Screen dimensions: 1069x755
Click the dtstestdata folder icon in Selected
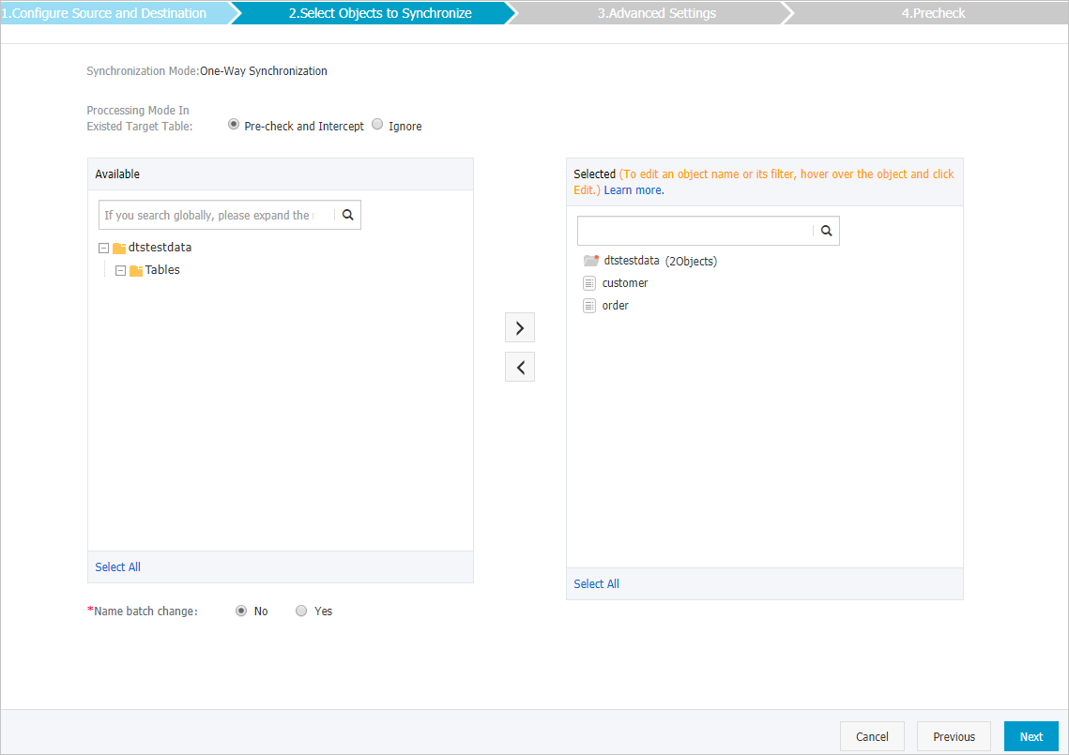(x=591, y=261)
